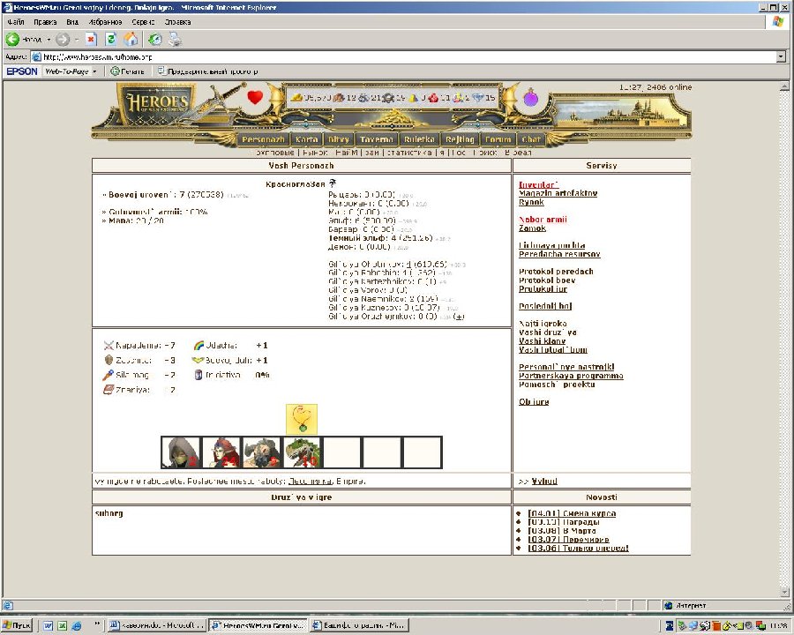
Task: Click the toolbar printer icon
Action: click(x=175, y=40)
